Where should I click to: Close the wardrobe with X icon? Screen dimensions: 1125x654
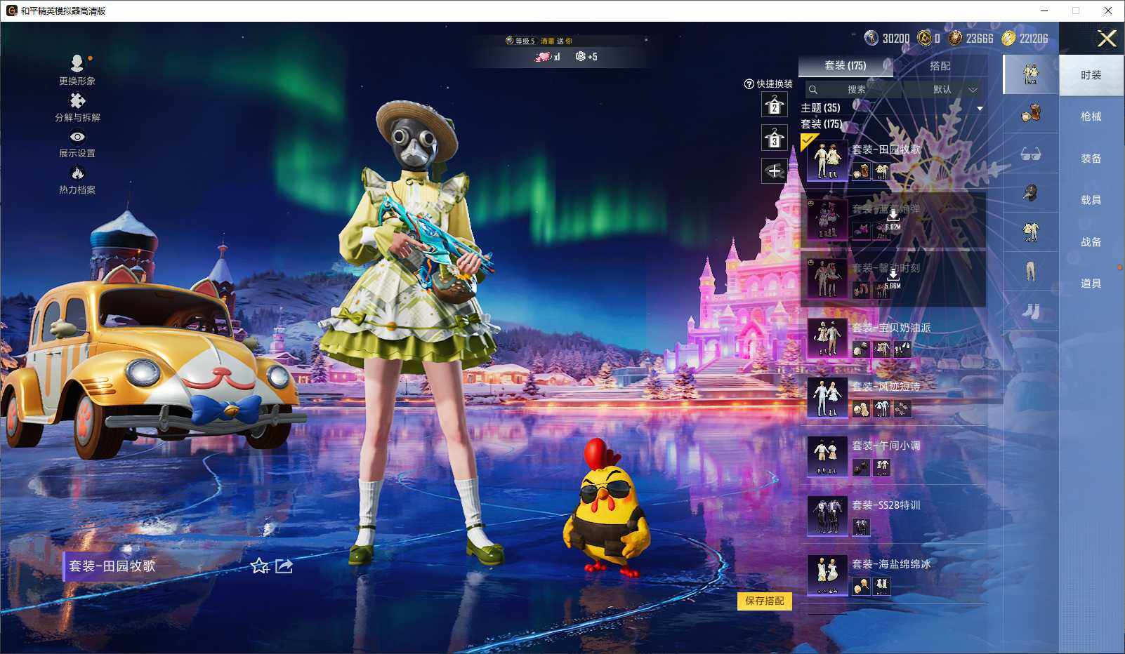click(1107, 39)
